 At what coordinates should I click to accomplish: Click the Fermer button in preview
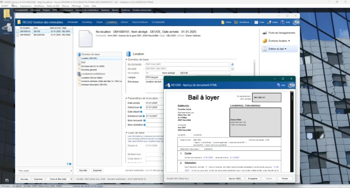click(x=285, y=179)
